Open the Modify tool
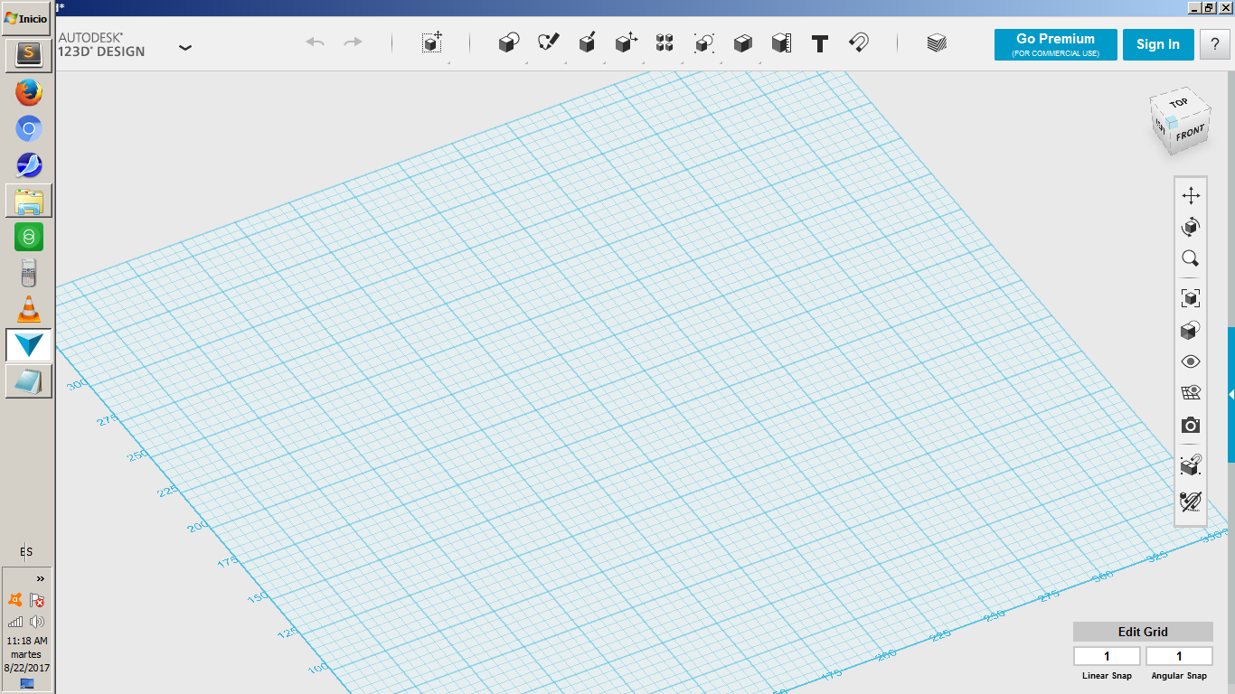 [627, 42]
